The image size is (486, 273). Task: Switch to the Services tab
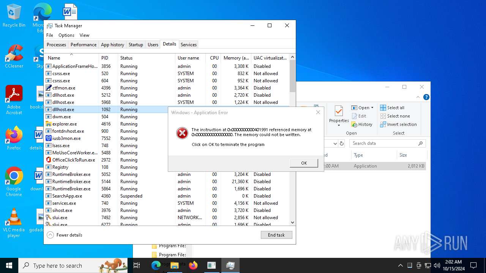[189, 45]
